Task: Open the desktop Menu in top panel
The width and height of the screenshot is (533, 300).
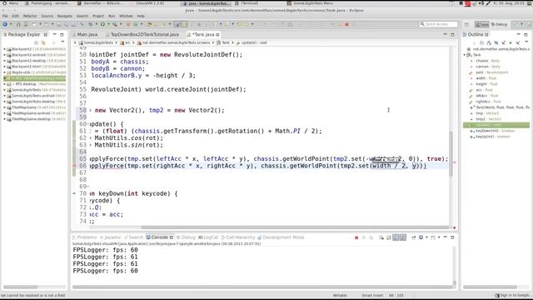Action: click(10, 3)
